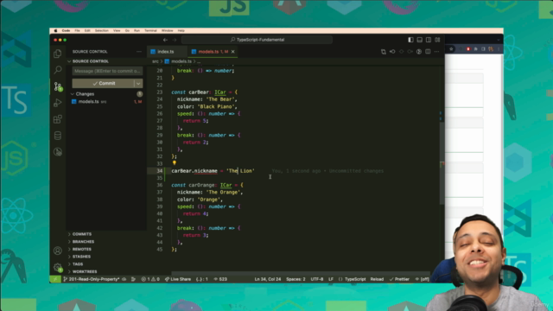Customize layout icon in title bar
The height and width of the screenshot is (311, 553).
pyautogui.click(x=437, y=40)
